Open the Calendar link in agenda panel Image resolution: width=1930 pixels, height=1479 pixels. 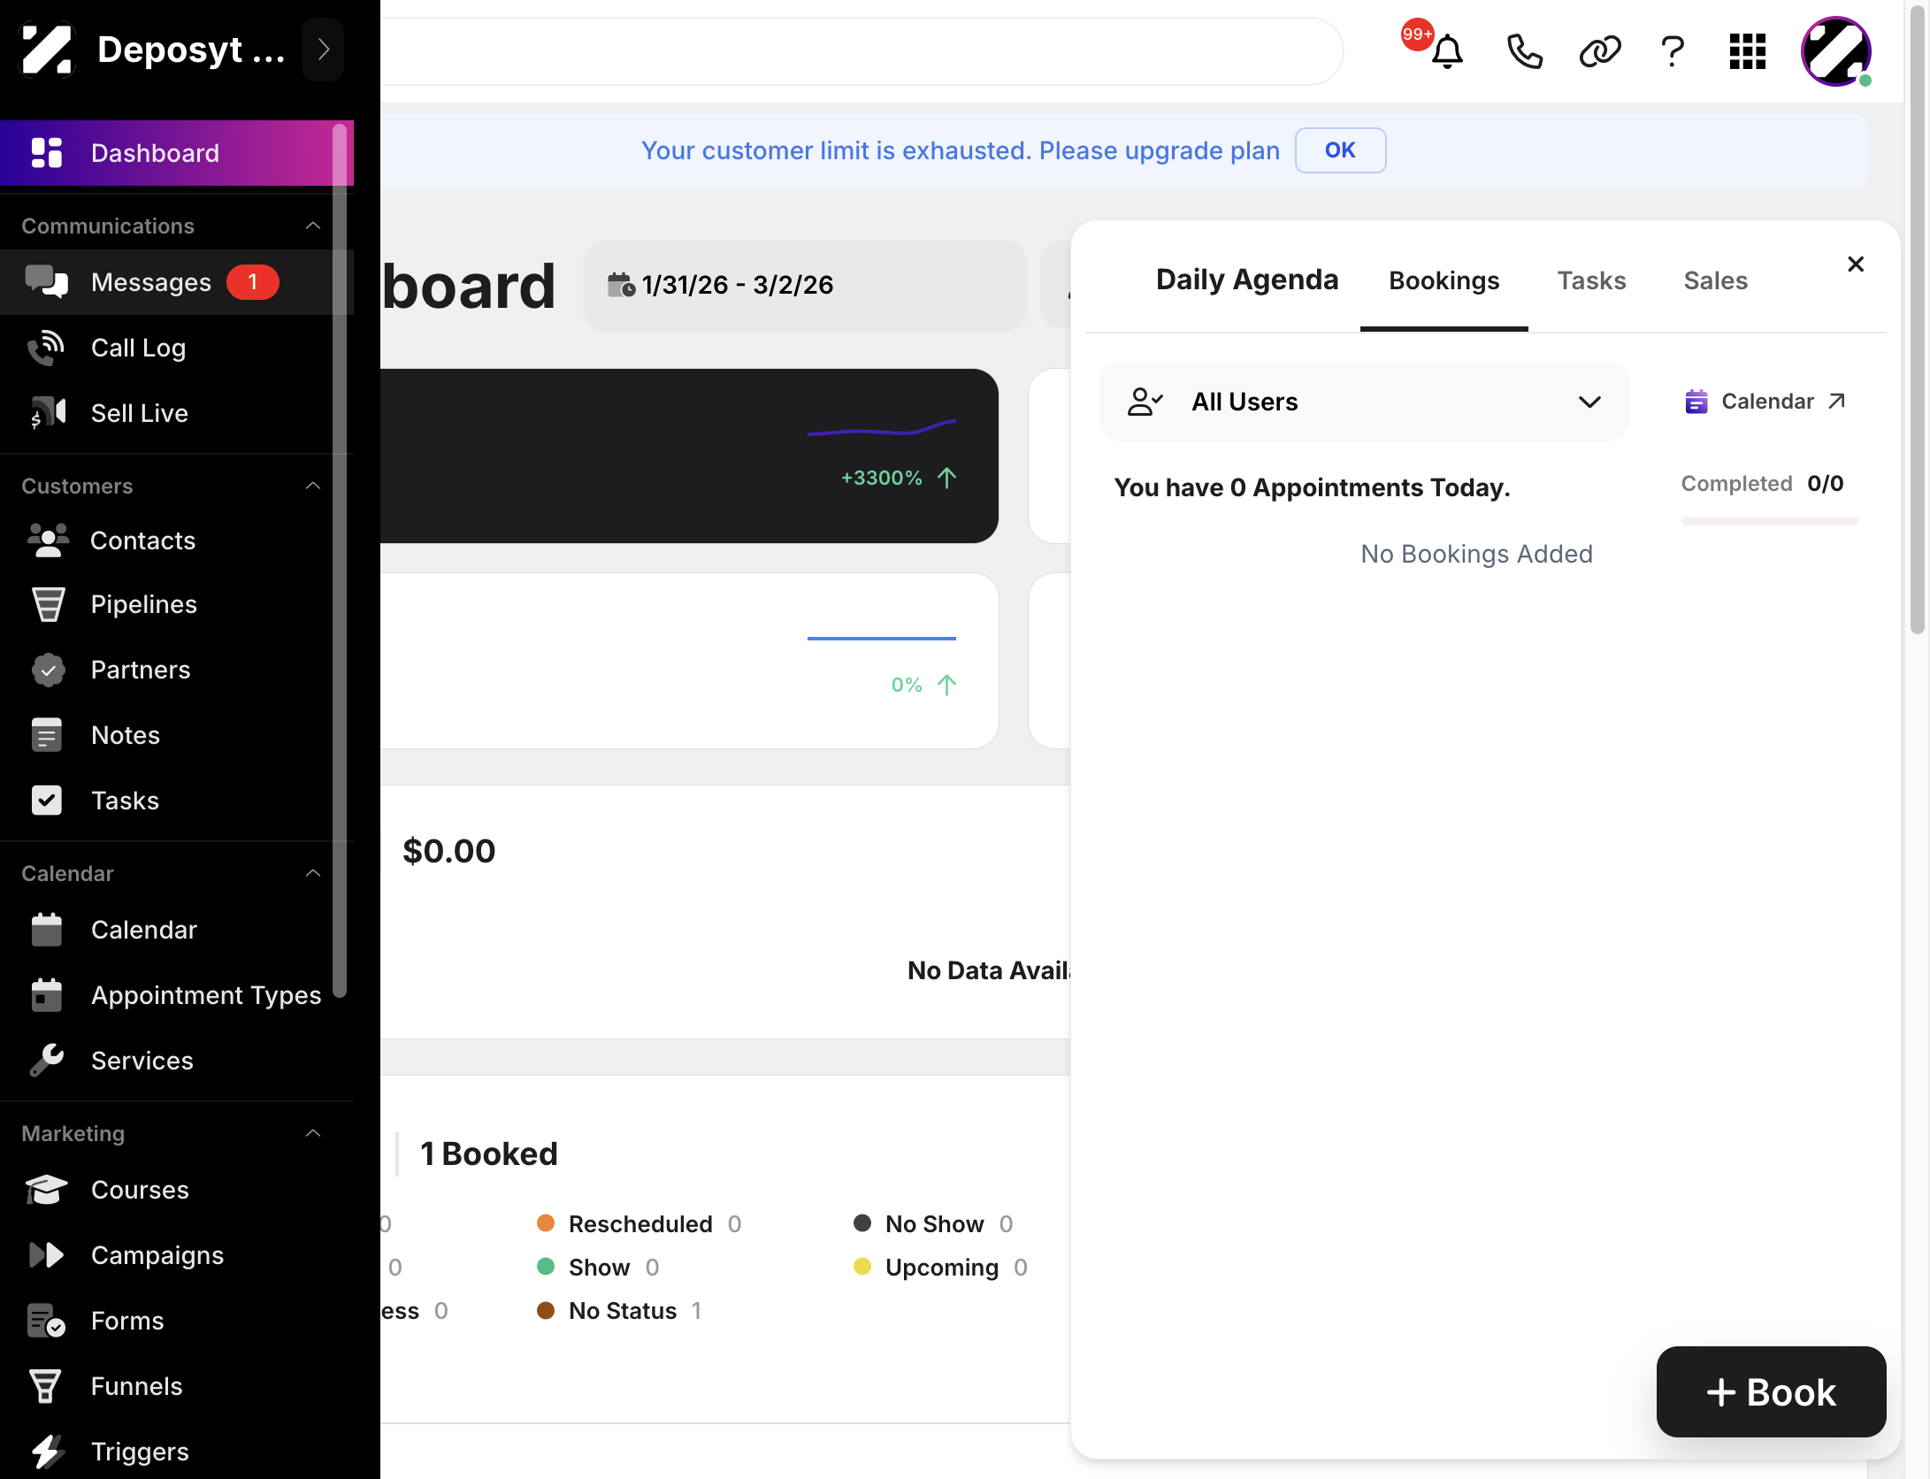(1765, 402)
